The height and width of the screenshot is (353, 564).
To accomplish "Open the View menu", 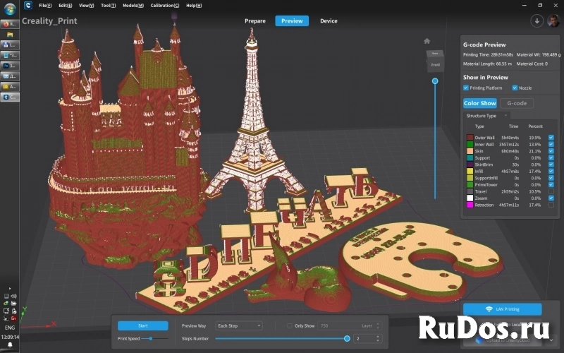I will click(86, 6).
